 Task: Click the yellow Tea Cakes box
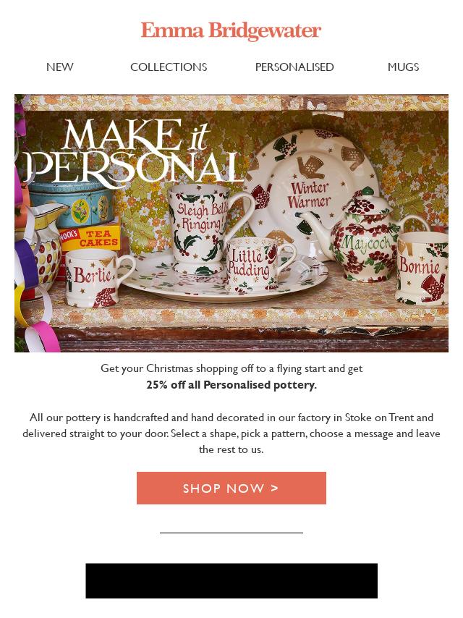point(90,237)
